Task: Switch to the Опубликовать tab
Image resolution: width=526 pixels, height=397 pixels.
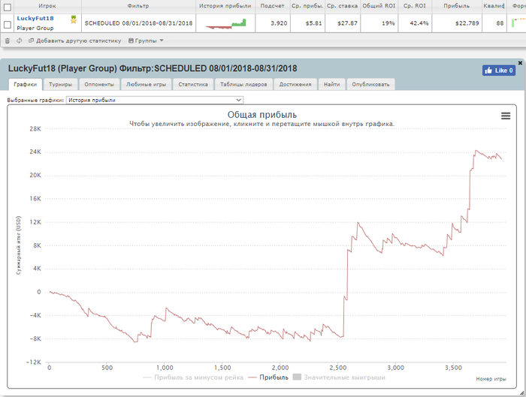Action: [370, 84]
